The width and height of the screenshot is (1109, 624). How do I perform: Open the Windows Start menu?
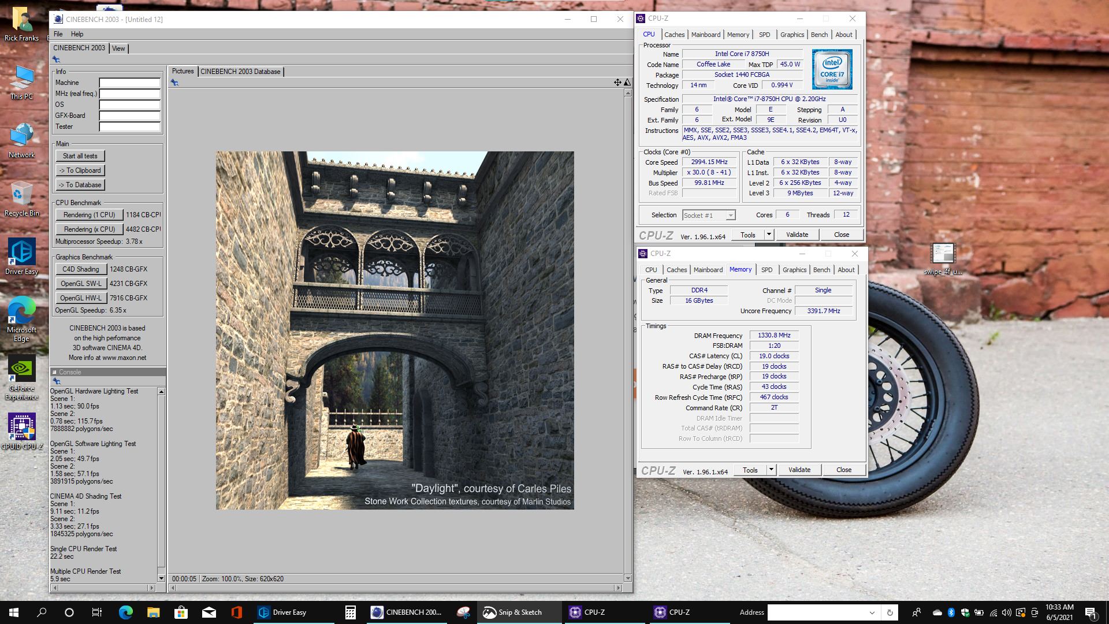coord(14,612)
